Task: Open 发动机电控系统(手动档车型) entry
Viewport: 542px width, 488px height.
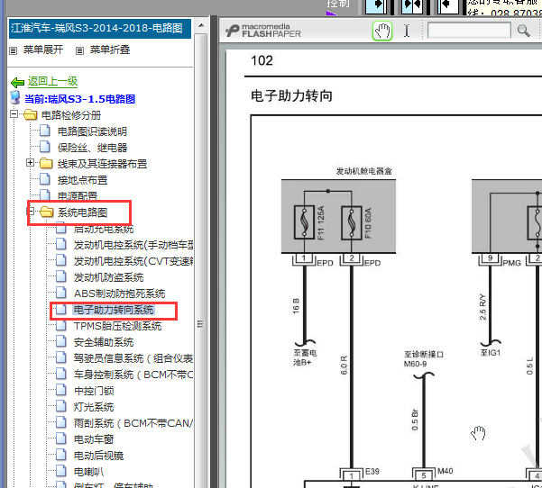Action: tap(133, 245)
